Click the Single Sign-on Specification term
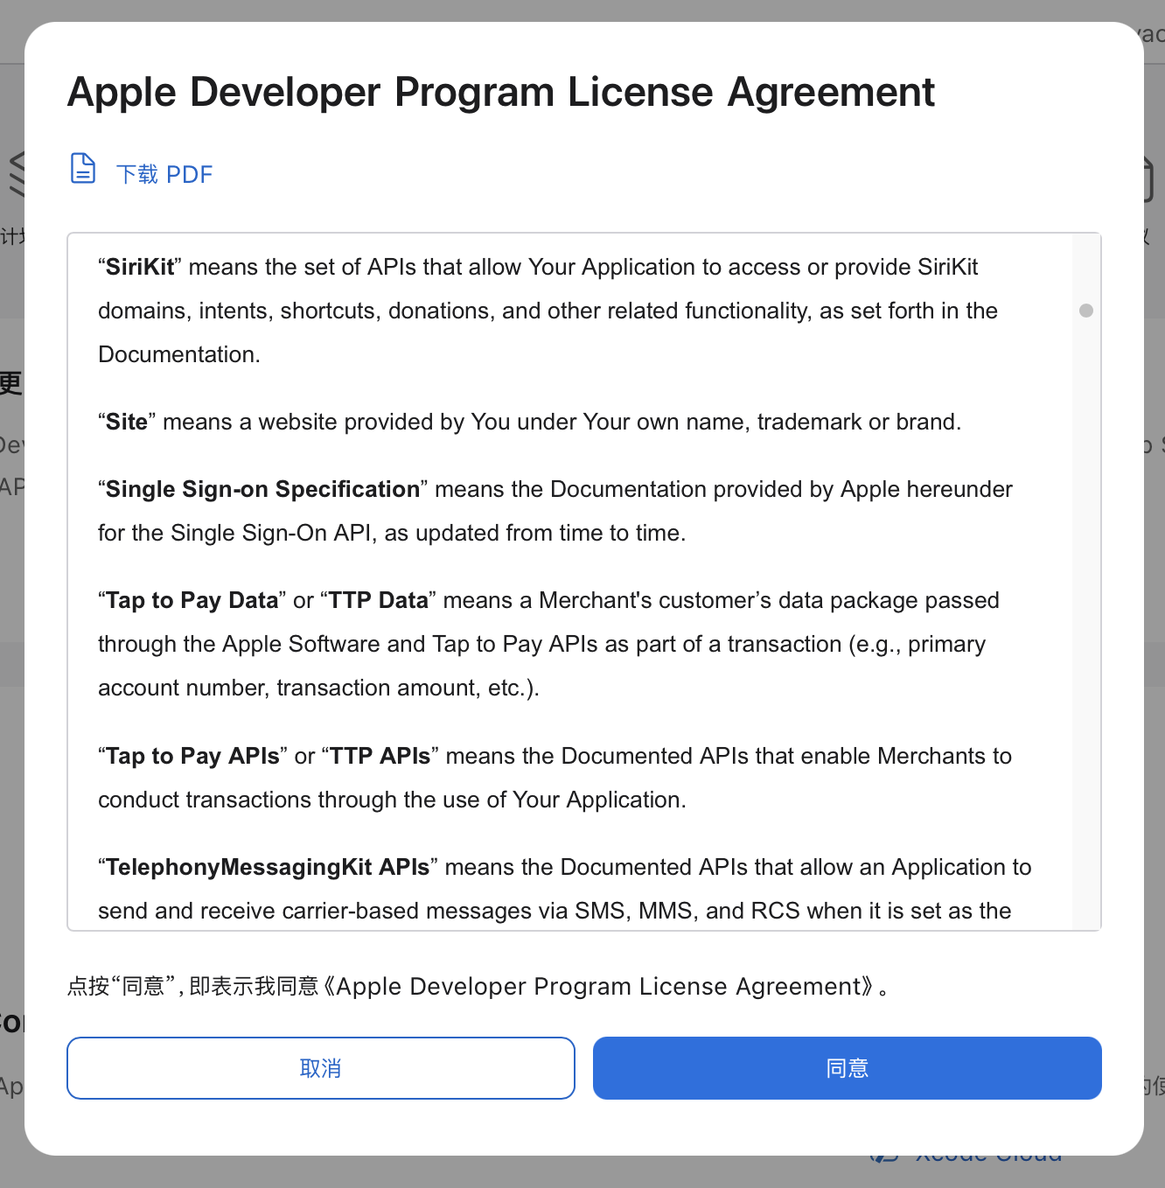 [x=262, y=490]
